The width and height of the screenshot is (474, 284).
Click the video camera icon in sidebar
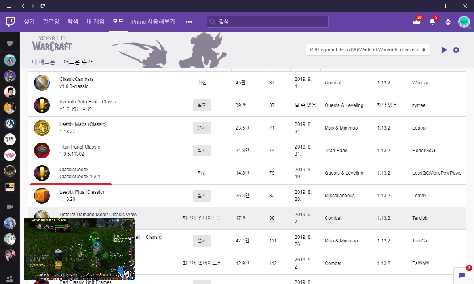pos(10,207)
